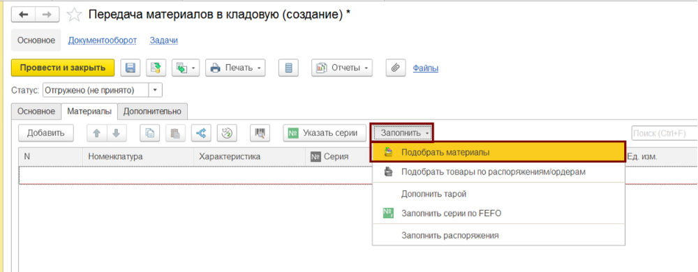Image resolution: width=698 pixels, height=272 pixels.
Task: Click Указать серии button
Action: 325,133
